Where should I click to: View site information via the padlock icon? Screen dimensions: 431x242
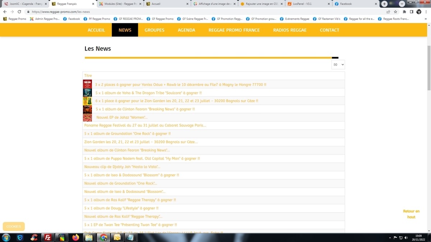tap(28, 11)
